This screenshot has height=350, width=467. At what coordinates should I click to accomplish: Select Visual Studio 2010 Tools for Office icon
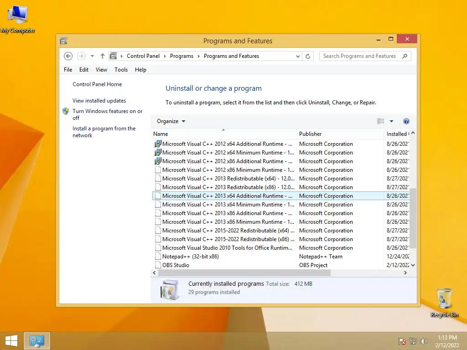point(158,247)
